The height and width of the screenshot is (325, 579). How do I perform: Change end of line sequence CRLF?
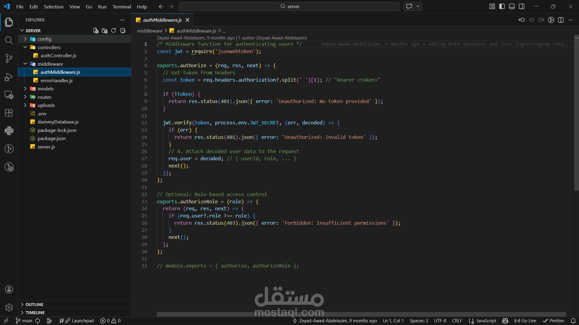point(457,321)
